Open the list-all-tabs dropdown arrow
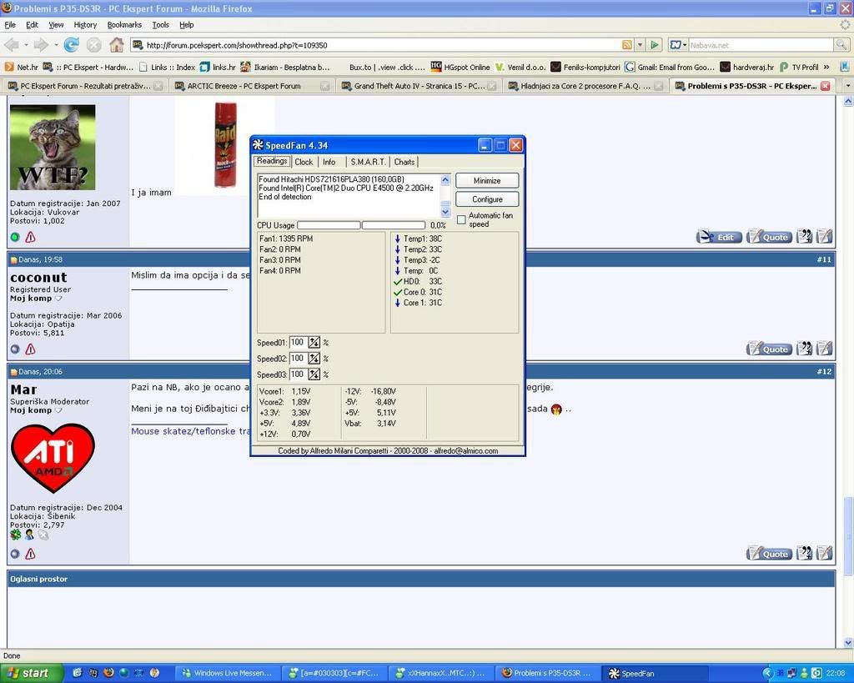This screenshot has height=683, width=854. coord(847,86)
